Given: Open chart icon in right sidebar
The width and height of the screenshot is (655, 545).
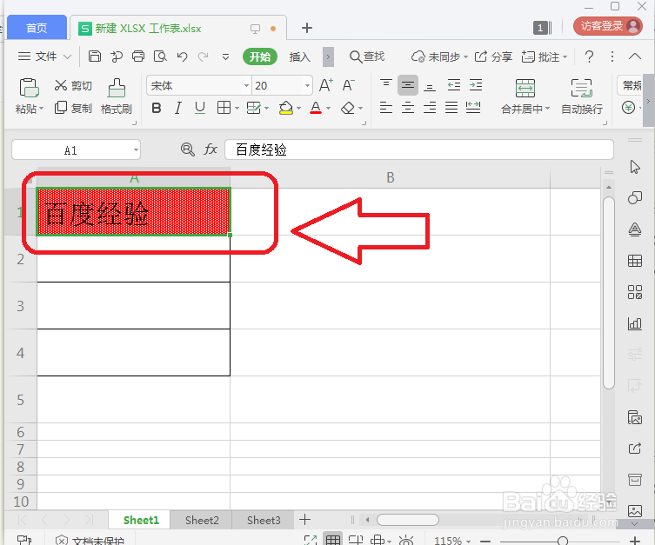Looking at the screenshot, I should tap(634, 323).
